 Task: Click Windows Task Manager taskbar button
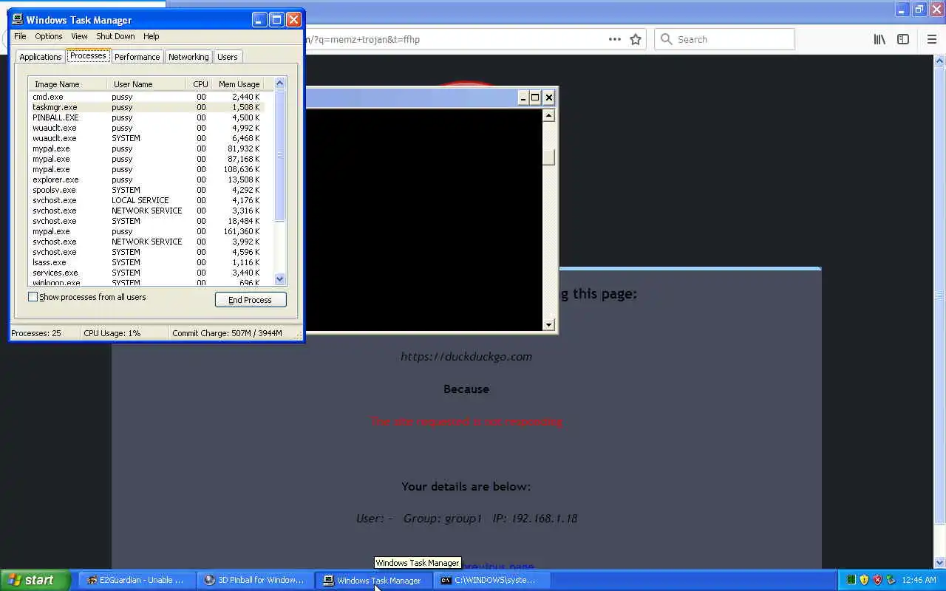pyautogui.click(x=373, y=580)
